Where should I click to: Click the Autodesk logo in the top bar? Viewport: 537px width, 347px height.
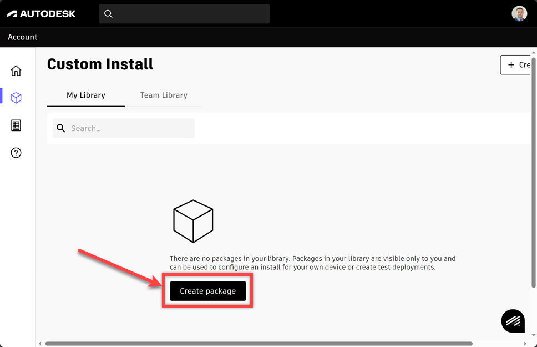(41, 13)
